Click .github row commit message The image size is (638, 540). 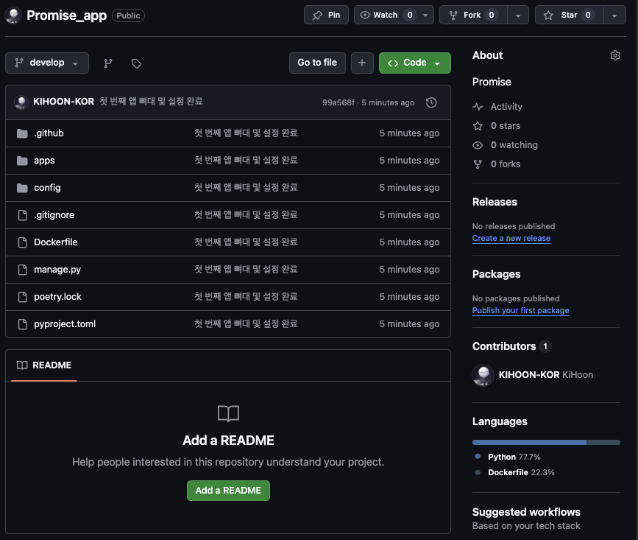[246, 133]
